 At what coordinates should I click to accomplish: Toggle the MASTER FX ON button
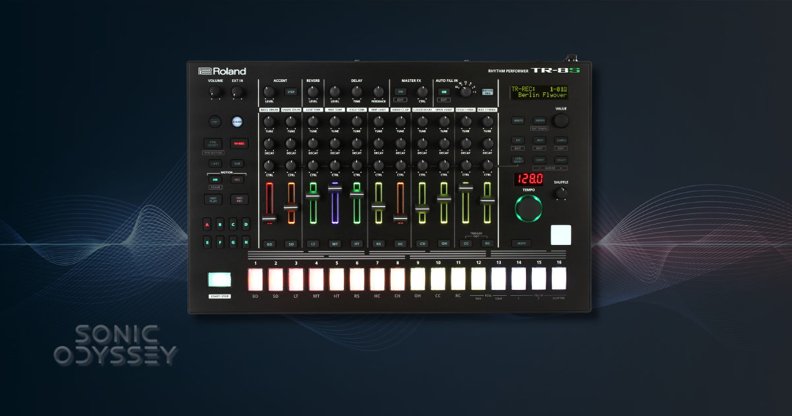[400, 92]
